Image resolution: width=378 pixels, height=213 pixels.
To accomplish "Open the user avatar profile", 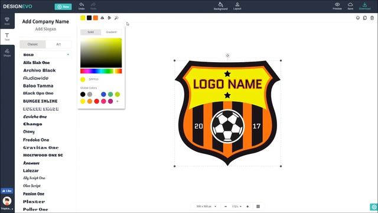I will pos(7,201).
